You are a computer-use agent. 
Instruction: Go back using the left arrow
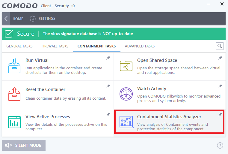coord(6,19)
